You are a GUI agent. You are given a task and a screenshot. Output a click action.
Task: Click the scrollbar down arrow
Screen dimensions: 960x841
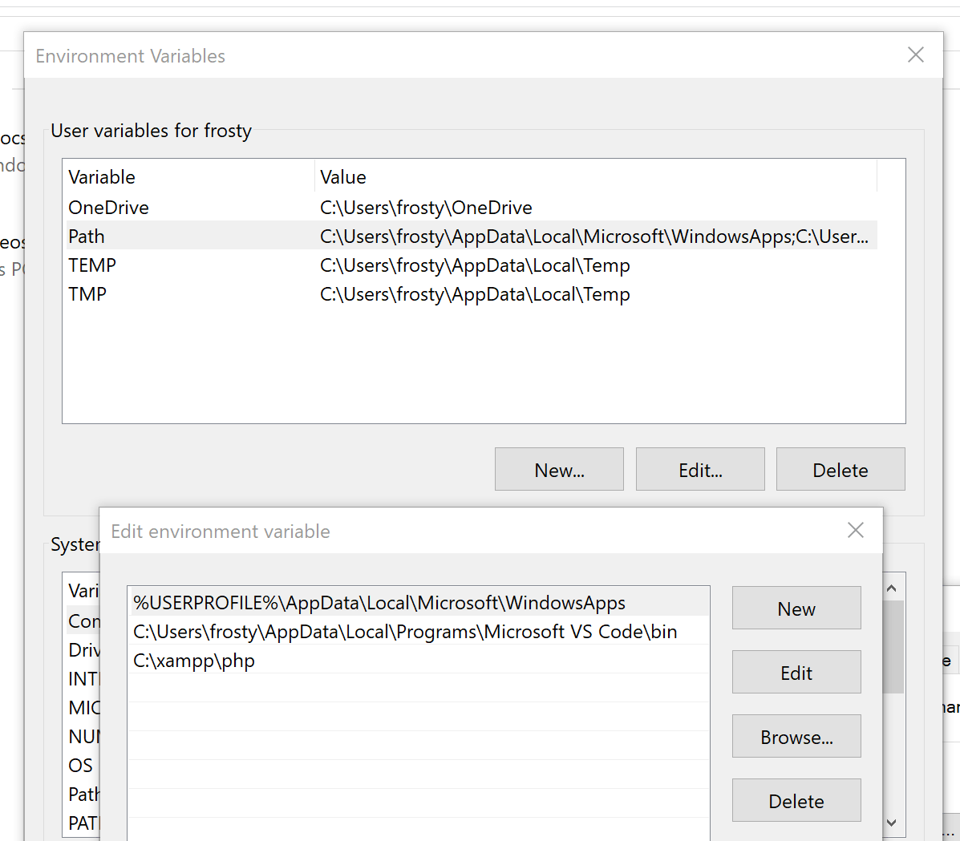tap(891, 823)
